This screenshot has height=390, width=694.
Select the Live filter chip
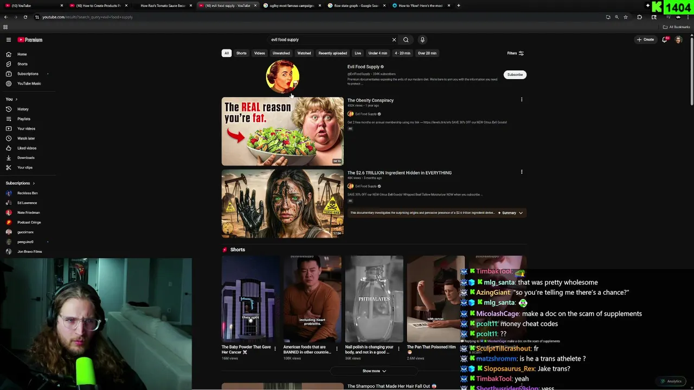click(x=358, y=53)
